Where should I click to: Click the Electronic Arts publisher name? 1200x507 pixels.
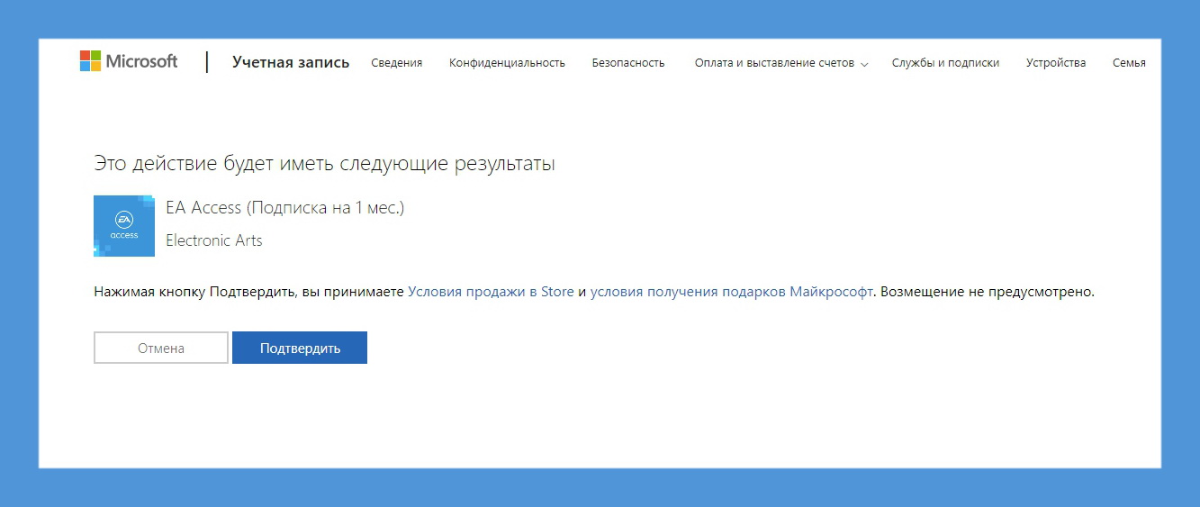pos(214,240)
